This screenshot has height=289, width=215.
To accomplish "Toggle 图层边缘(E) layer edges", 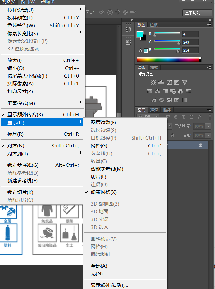I will pos(125,123).
